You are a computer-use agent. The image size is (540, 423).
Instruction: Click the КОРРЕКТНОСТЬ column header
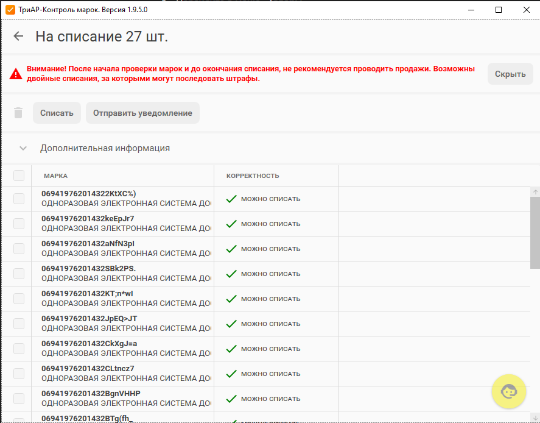click(253, 176)
